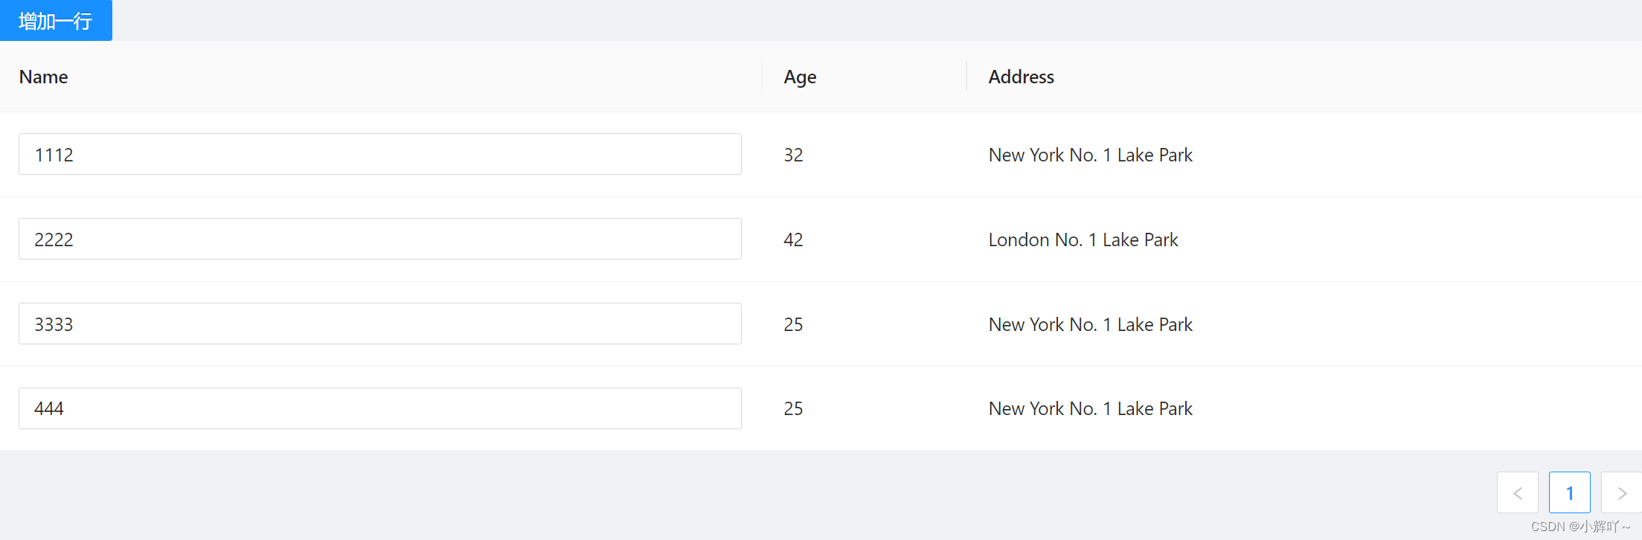
Task: Edit the name input showing 3333
Action: 379,324
